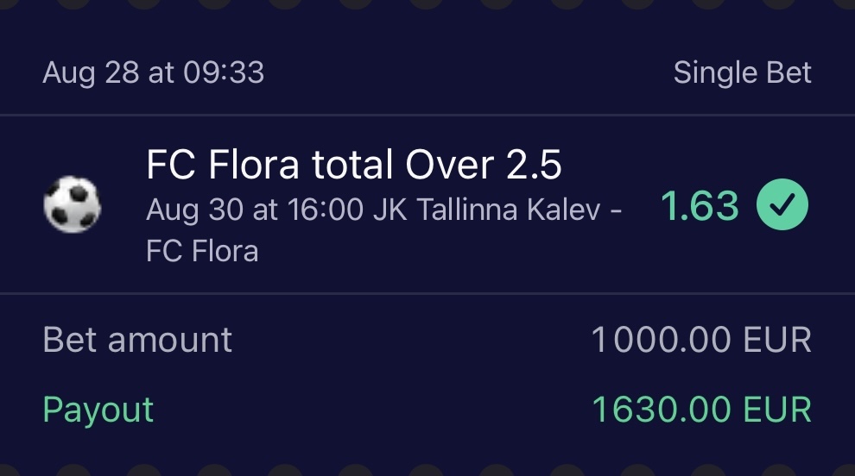
Task: Click the Single Bet type label
Action: coord(742,73)
